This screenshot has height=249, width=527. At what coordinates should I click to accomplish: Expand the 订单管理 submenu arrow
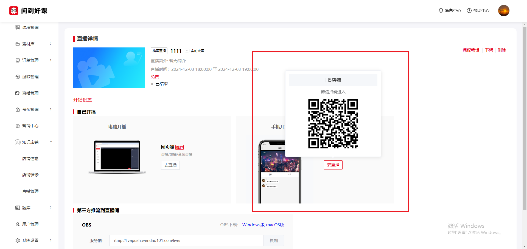(x=51, y=60)
